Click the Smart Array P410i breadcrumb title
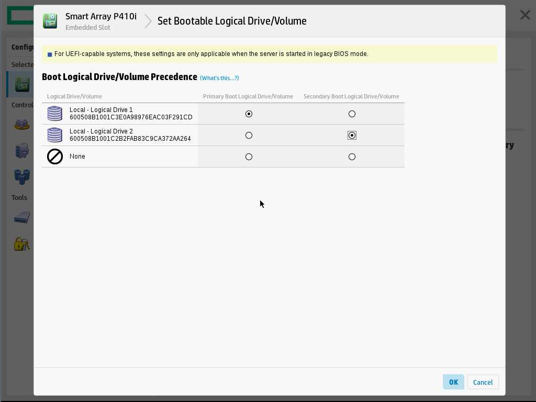The width and height of the screenshot is (536, 402). tap(101, 16)
